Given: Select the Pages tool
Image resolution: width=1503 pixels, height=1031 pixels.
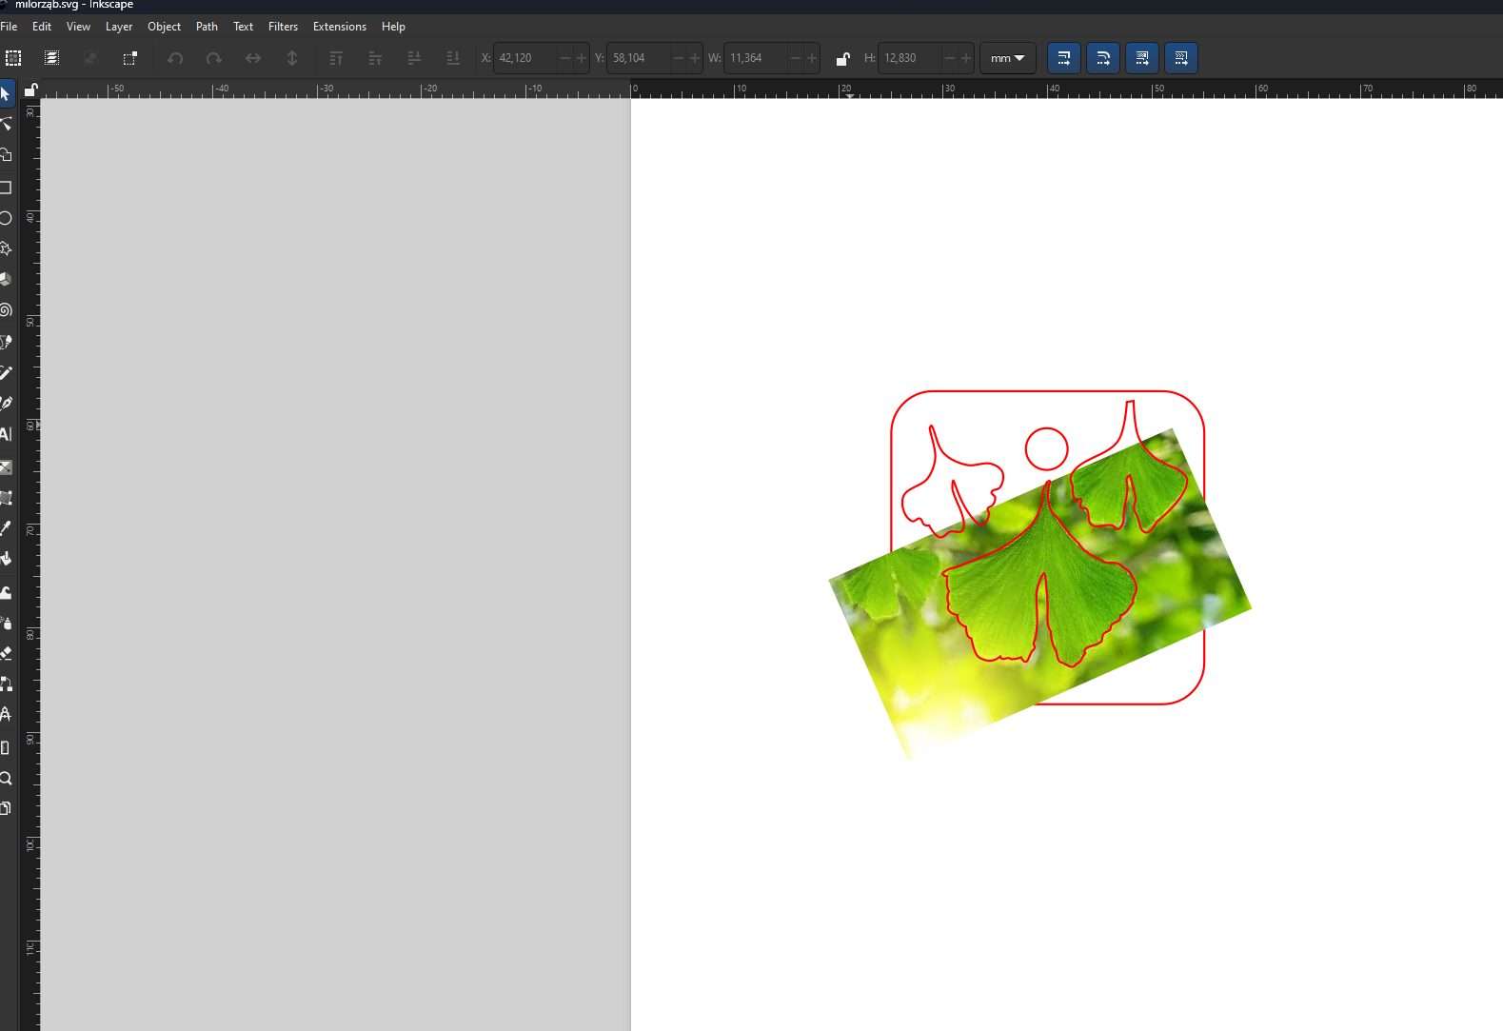Looking at the screenshot, I should pos(6,808).
